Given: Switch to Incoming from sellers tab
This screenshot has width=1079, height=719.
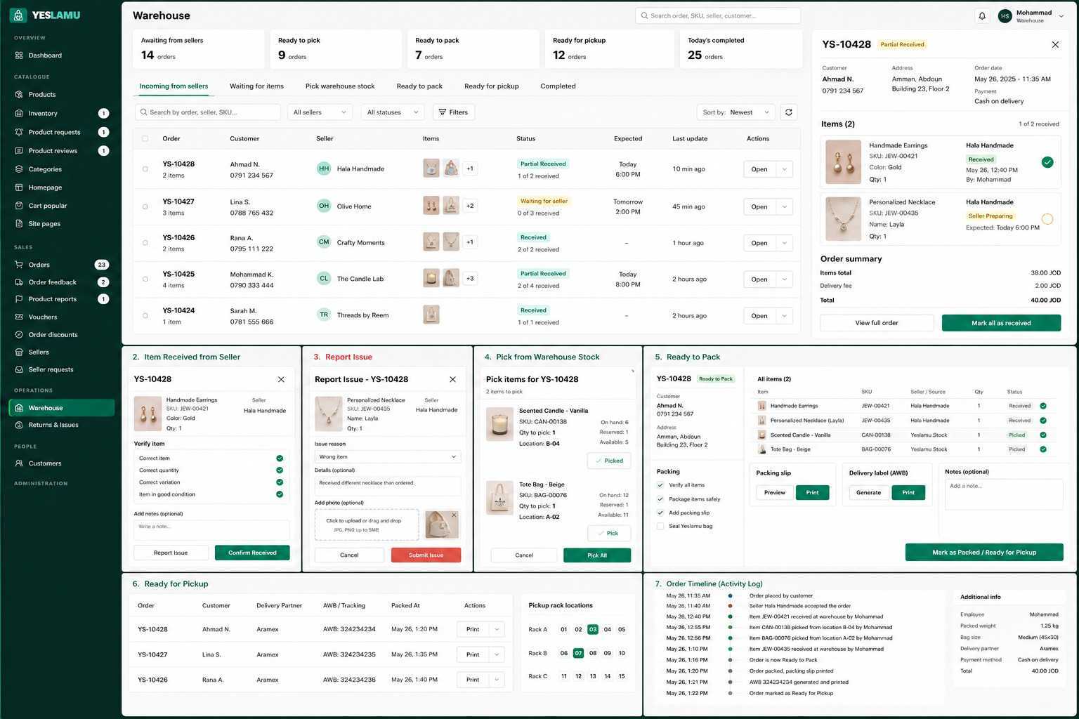Looking at the screenshot, I should coord(174,86).
